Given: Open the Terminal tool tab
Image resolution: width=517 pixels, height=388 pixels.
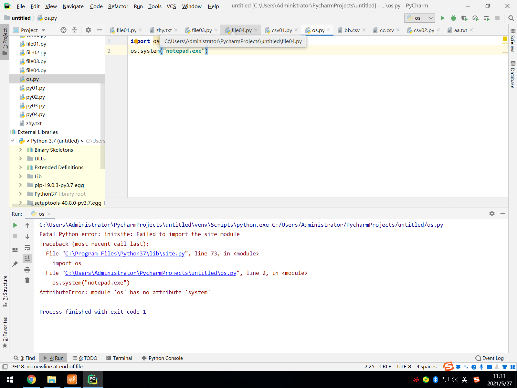Looking at the screenshot, I should tap(119, 358).
